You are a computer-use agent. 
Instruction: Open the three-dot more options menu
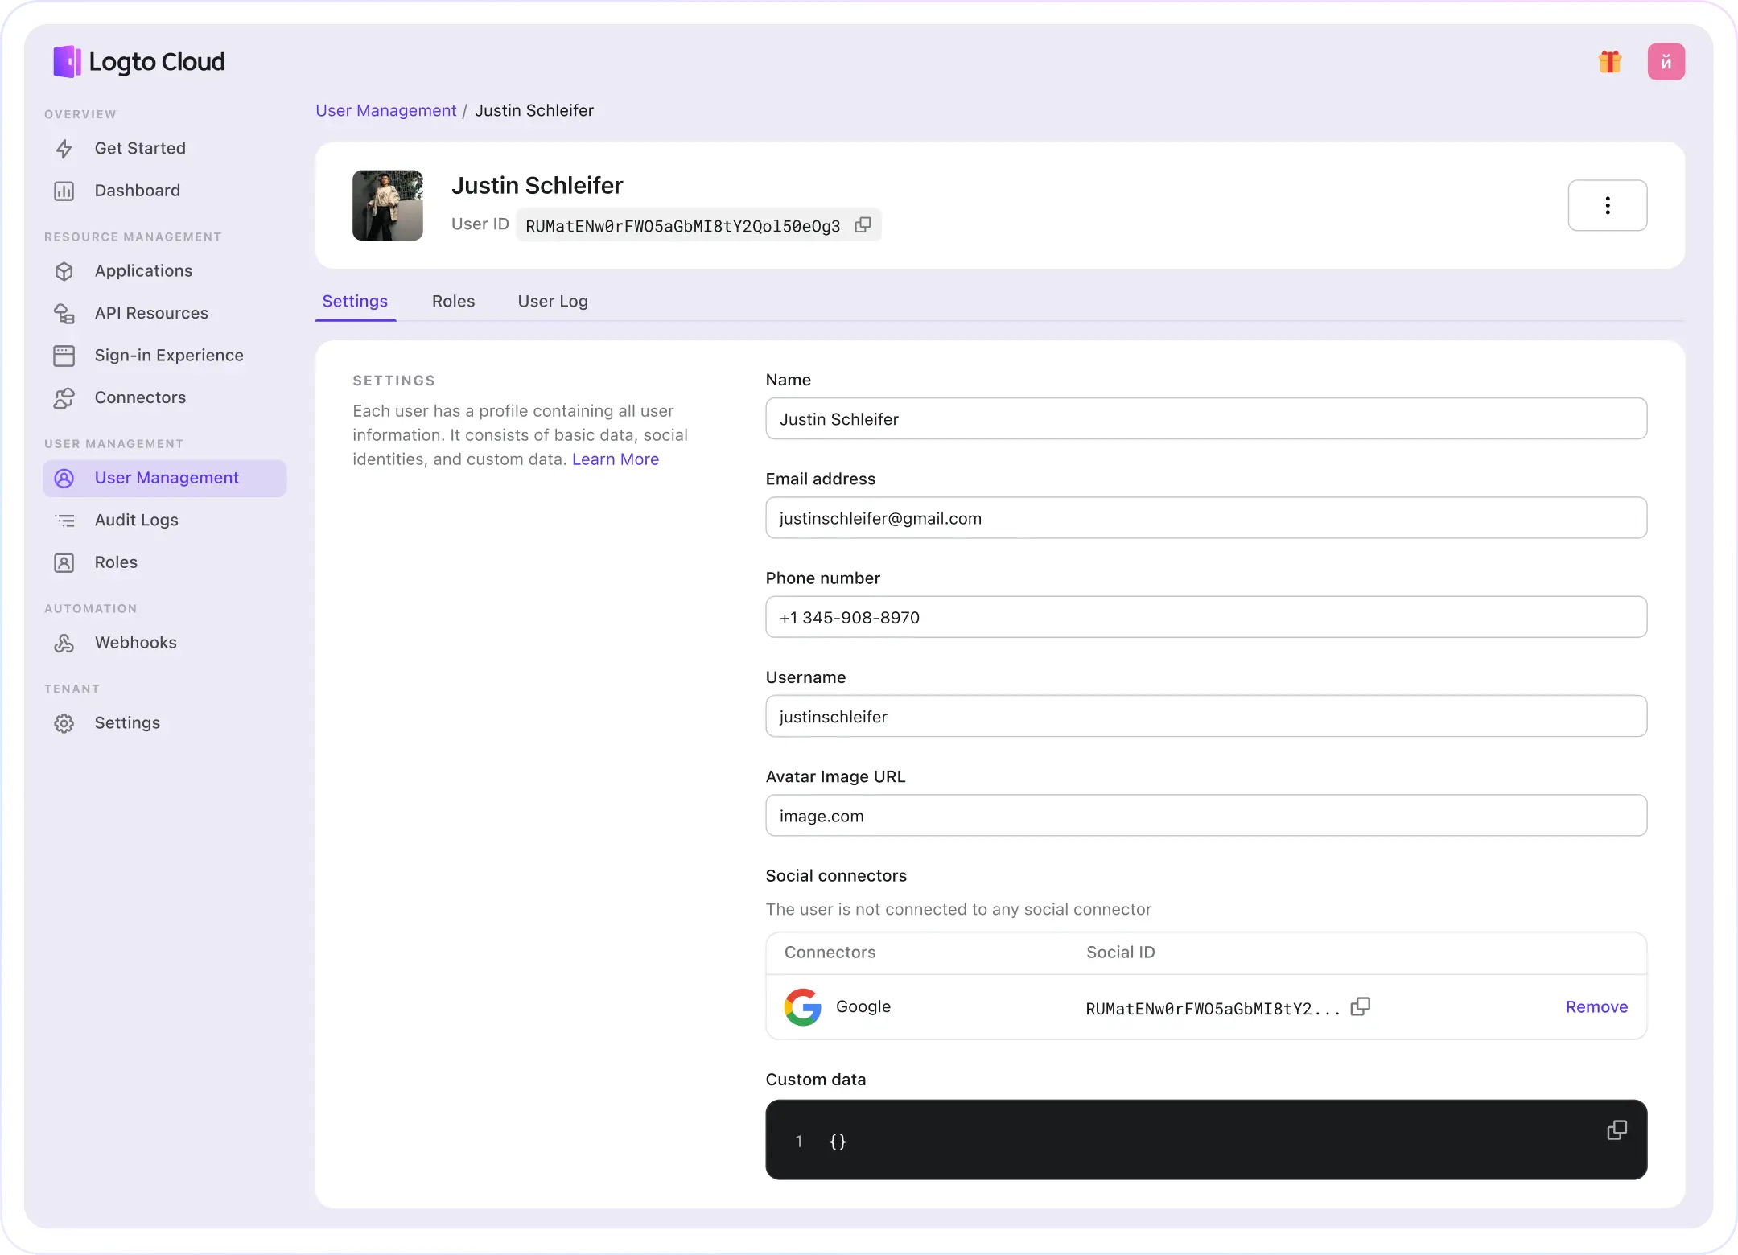point(1607,205)
